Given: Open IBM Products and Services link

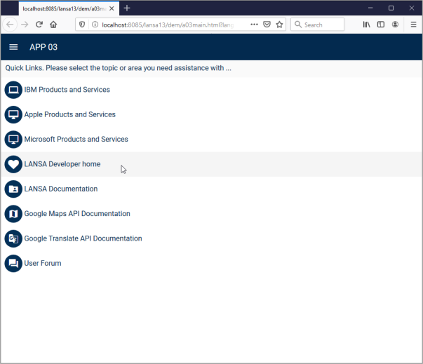Looking at the screenshot, I should pos(67,90).
